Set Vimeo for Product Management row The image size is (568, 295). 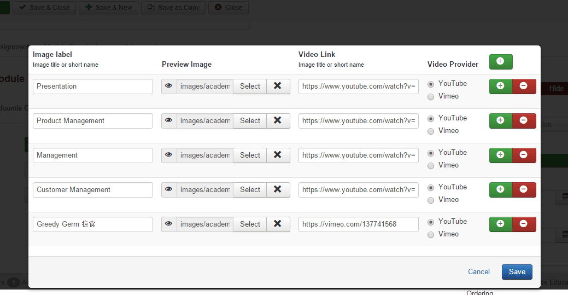431,131
